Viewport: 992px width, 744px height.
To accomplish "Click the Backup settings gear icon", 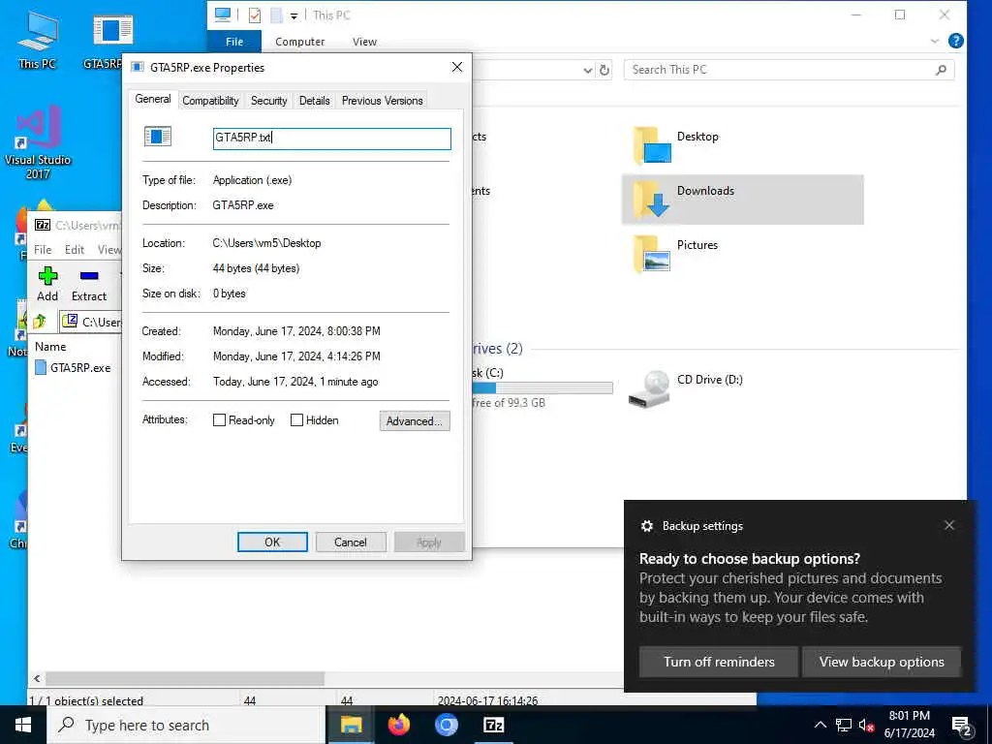I will coord(646,526).
